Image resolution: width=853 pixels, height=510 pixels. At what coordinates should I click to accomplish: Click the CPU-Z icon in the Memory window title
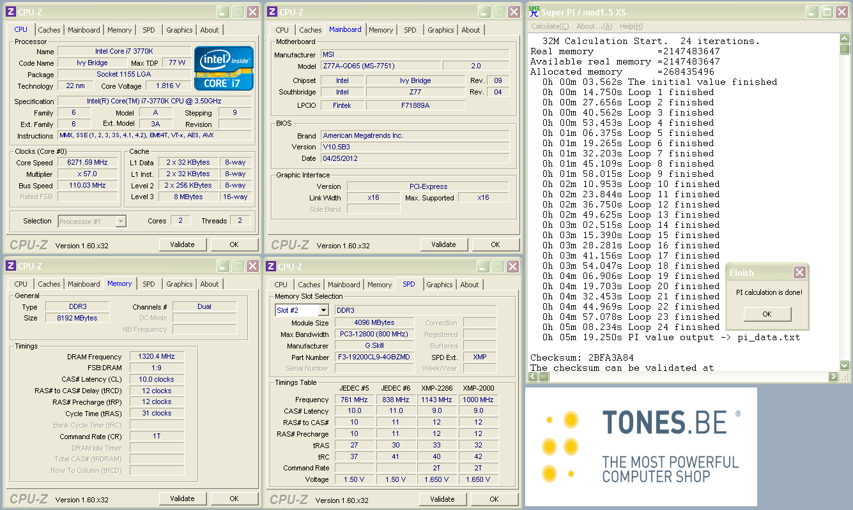point(11,266)
